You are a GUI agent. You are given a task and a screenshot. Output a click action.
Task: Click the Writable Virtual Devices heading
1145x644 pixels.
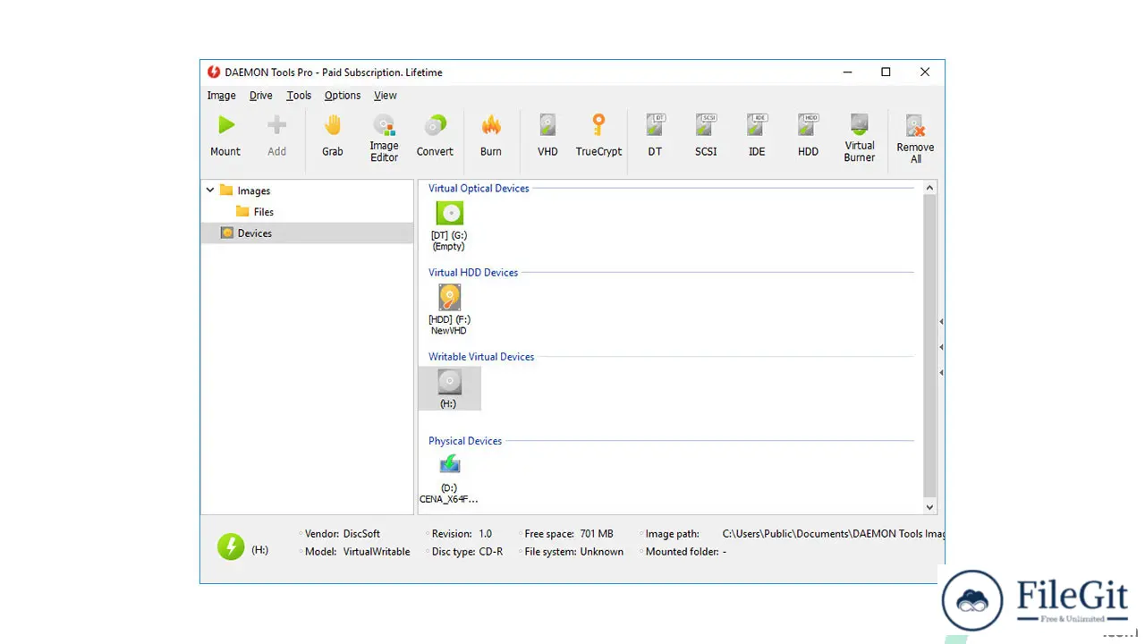pyautogui.click(x=481, y=357)
